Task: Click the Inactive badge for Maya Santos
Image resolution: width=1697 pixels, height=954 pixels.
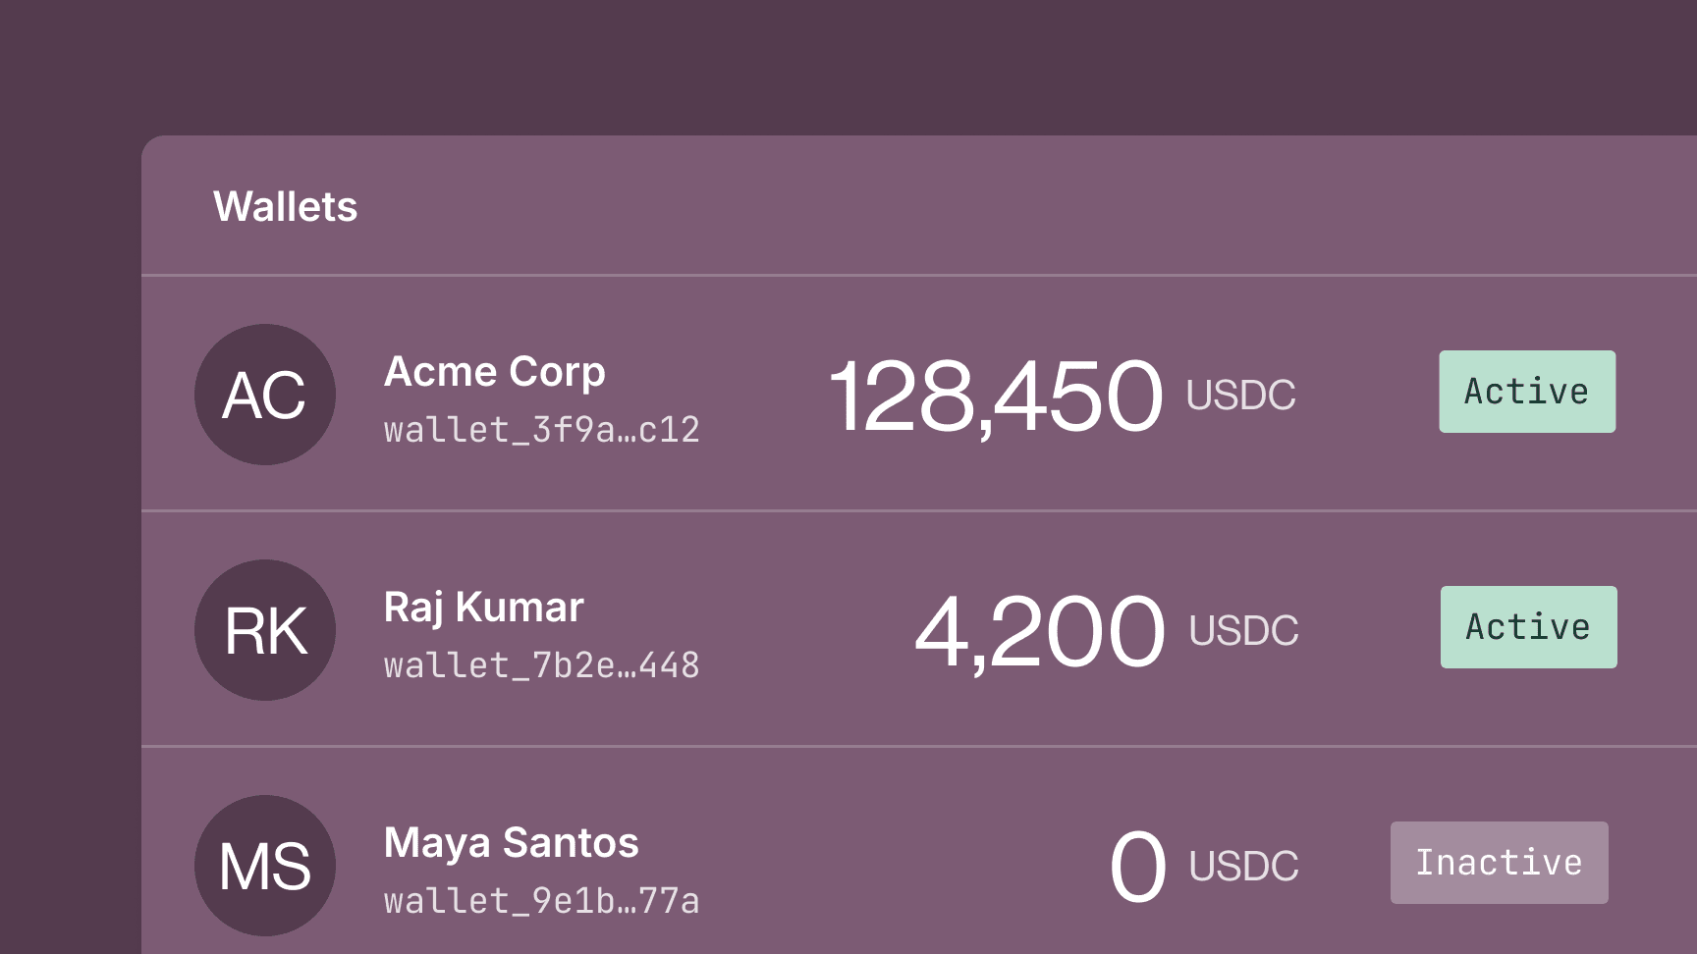Action: click(x=1500, y=862)
